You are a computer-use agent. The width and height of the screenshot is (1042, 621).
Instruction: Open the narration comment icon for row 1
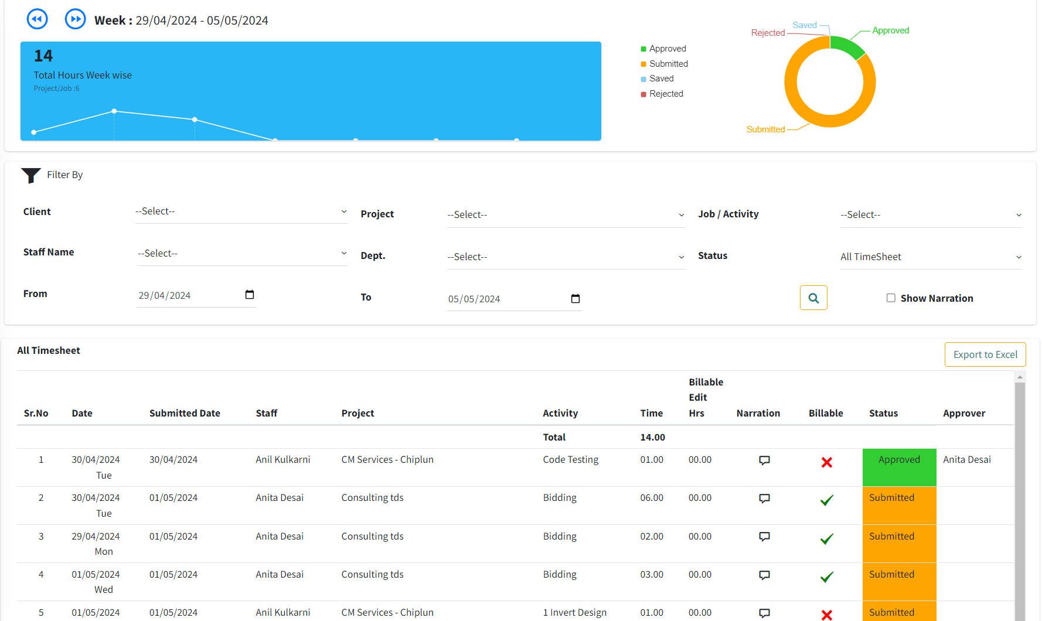[x=764, y=460]
